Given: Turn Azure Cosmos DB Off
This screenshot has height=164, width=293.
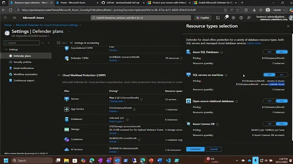Looking at the screenshot, I should [x=269, y=124].
